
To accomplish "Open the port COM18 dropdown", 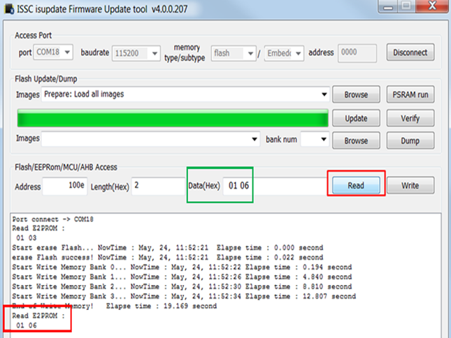I will [55, 53].
